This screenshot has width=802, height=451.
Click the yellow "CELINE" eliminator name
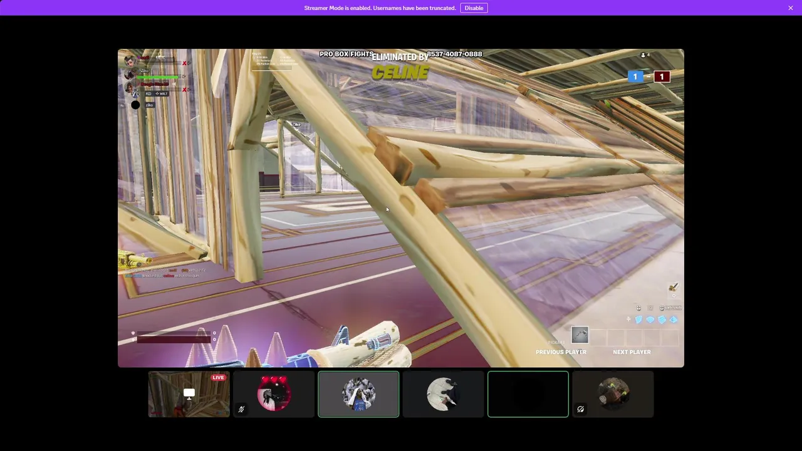click(400, 73)
